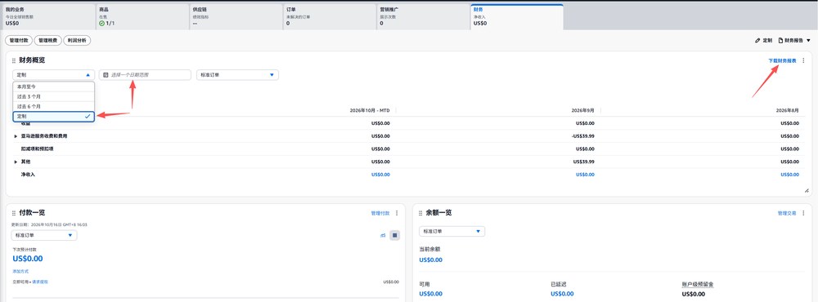Select the checked 定制 option in list
Viewport: 818px width, 302px height.
[x=54, y=117]
